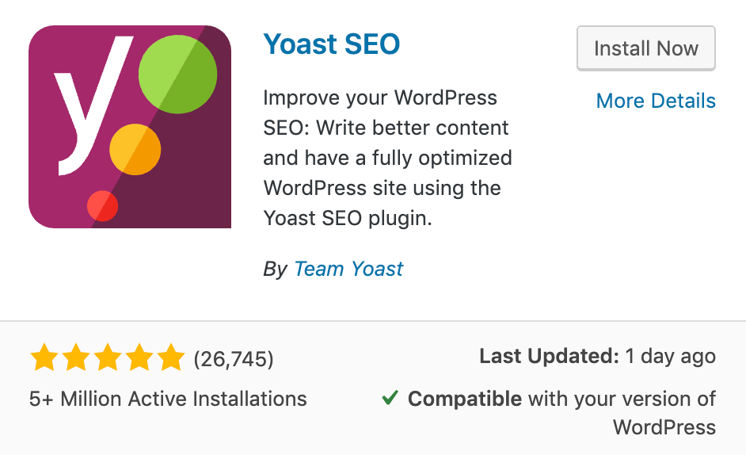Click the fourth rating star
The image size is (746, 455).
[139, 357]
